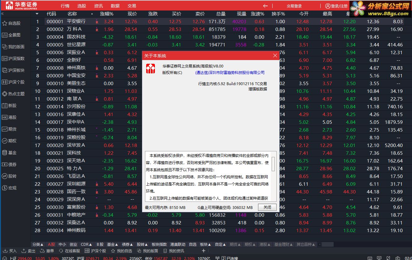This screenshot has height=260, width=412.
Task: Open 交易 menu in top bar
Action: [x=132, y=6]
